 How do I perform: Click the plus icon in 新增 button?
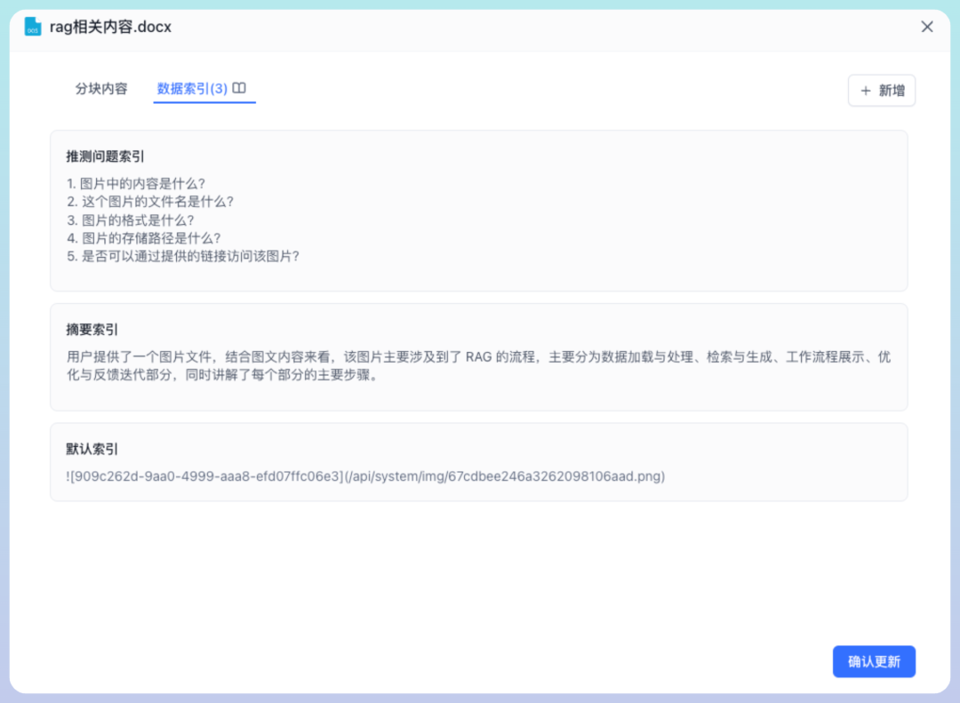pos(867,91)
